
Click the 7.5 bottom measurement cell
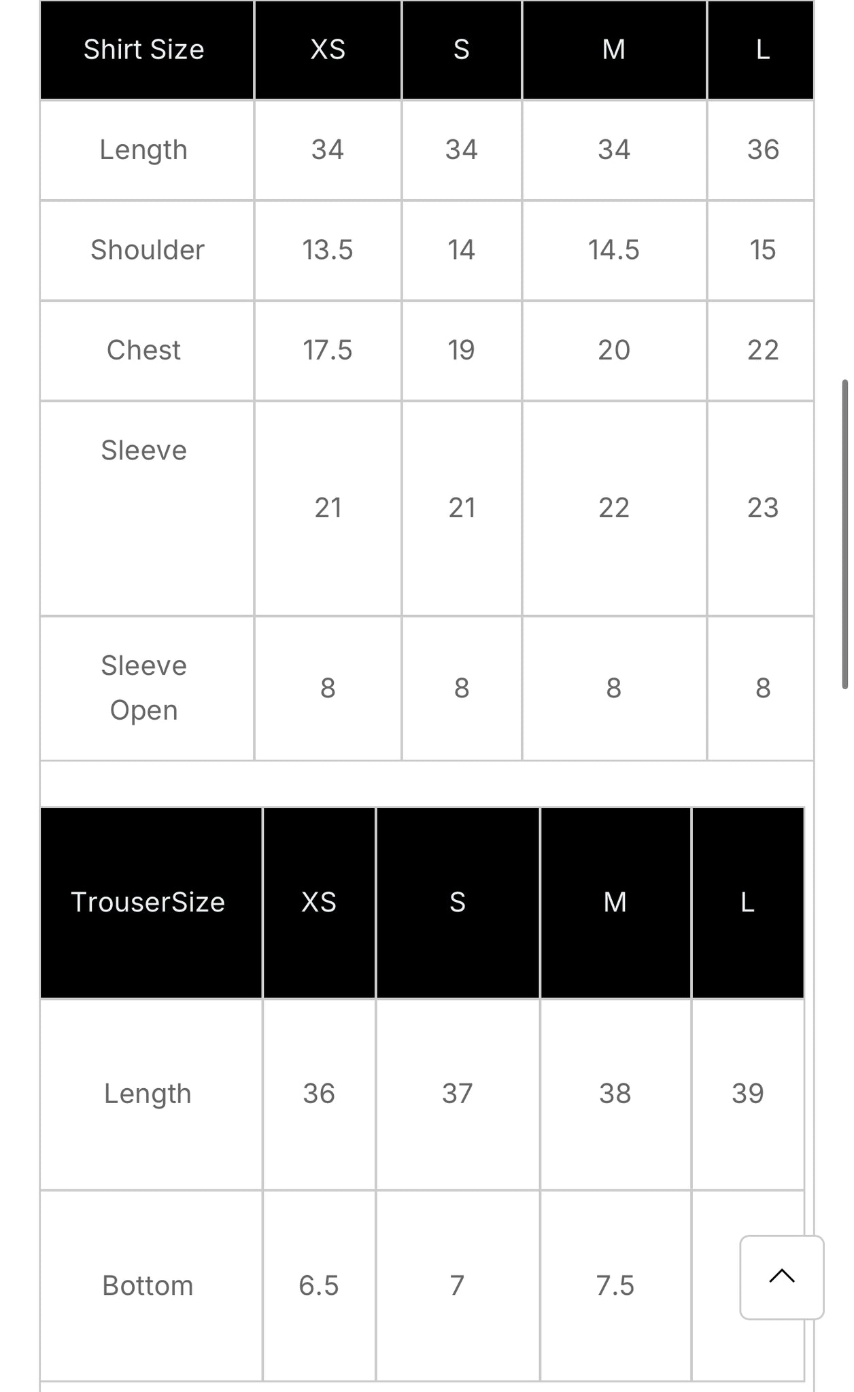pos(615,1285)
